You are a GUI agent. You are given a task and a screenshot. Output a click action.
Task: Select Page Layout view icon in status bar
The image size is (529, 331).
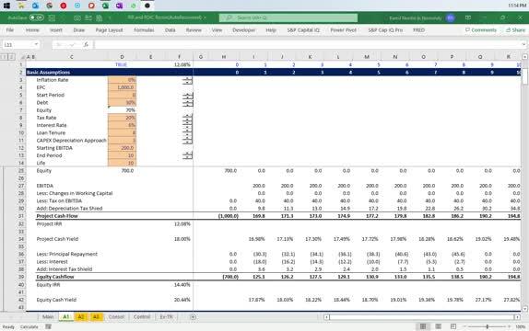pos(438,326)
